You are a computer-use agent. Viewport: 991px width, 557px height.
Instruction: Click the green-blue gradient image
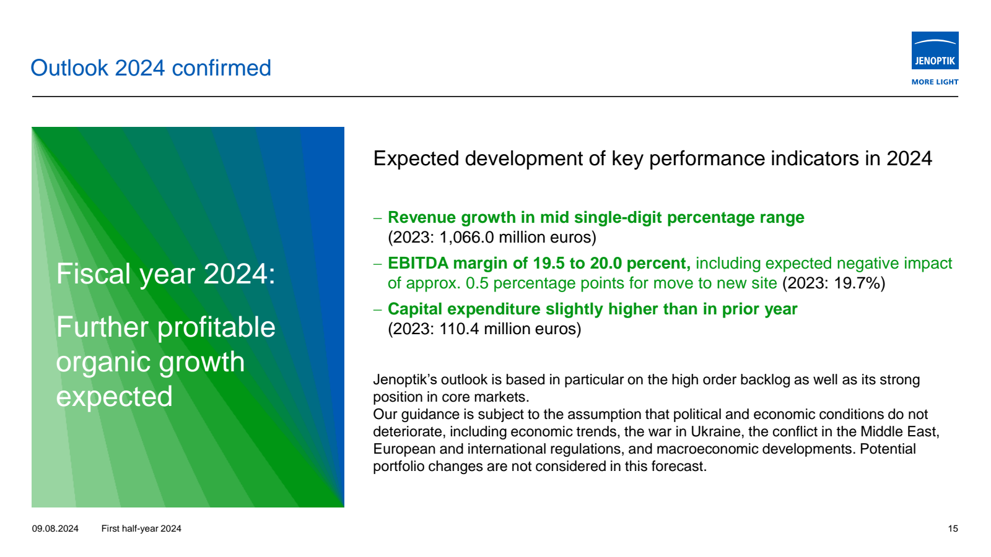point(188,317)
